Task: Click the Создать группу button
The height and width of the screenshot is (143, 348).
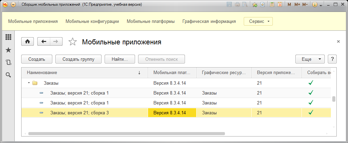Action: [x=78, y=59]
